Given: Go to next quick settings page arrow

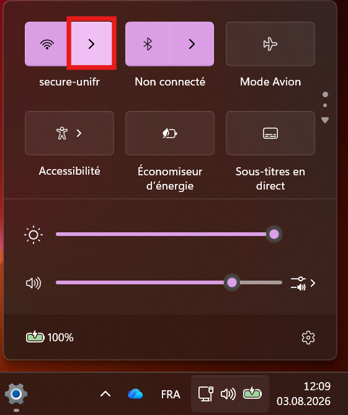Looking at the screenshot, I should (325, 120).
